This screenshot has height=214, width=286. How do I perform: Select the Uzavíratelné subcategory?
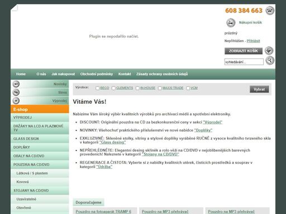40,199
